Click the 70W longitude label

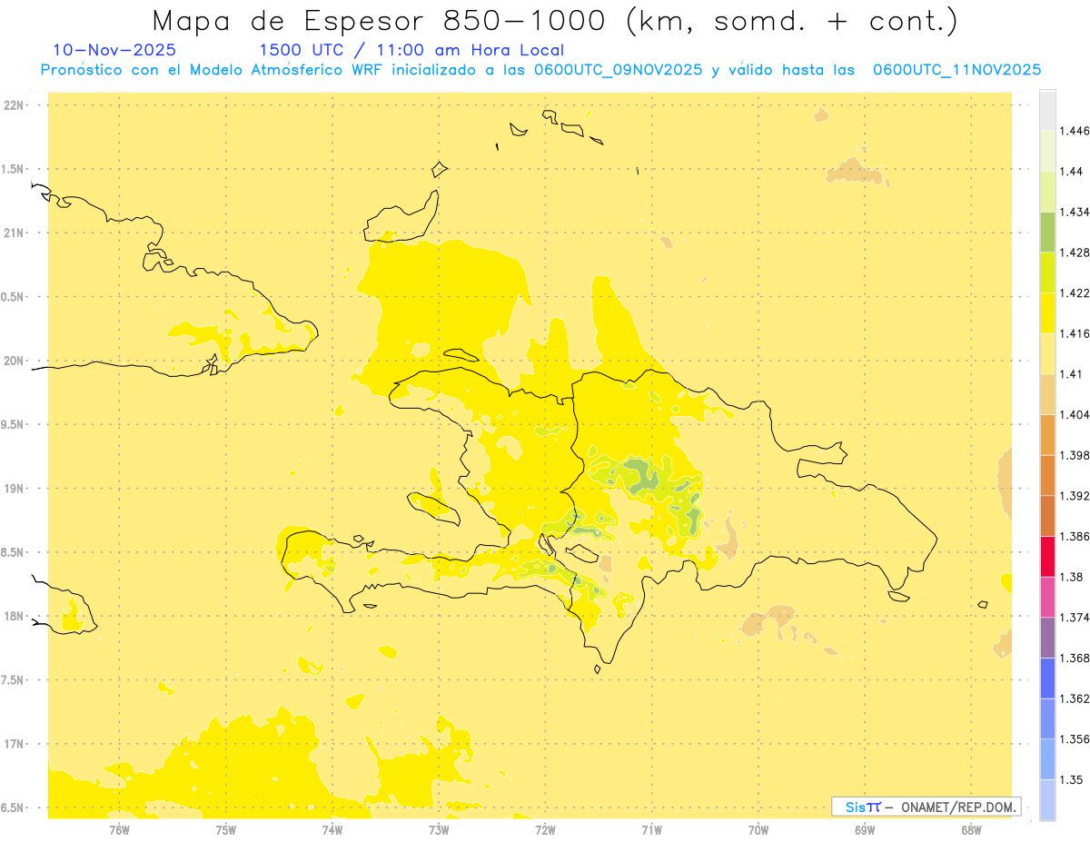(758, 830)
